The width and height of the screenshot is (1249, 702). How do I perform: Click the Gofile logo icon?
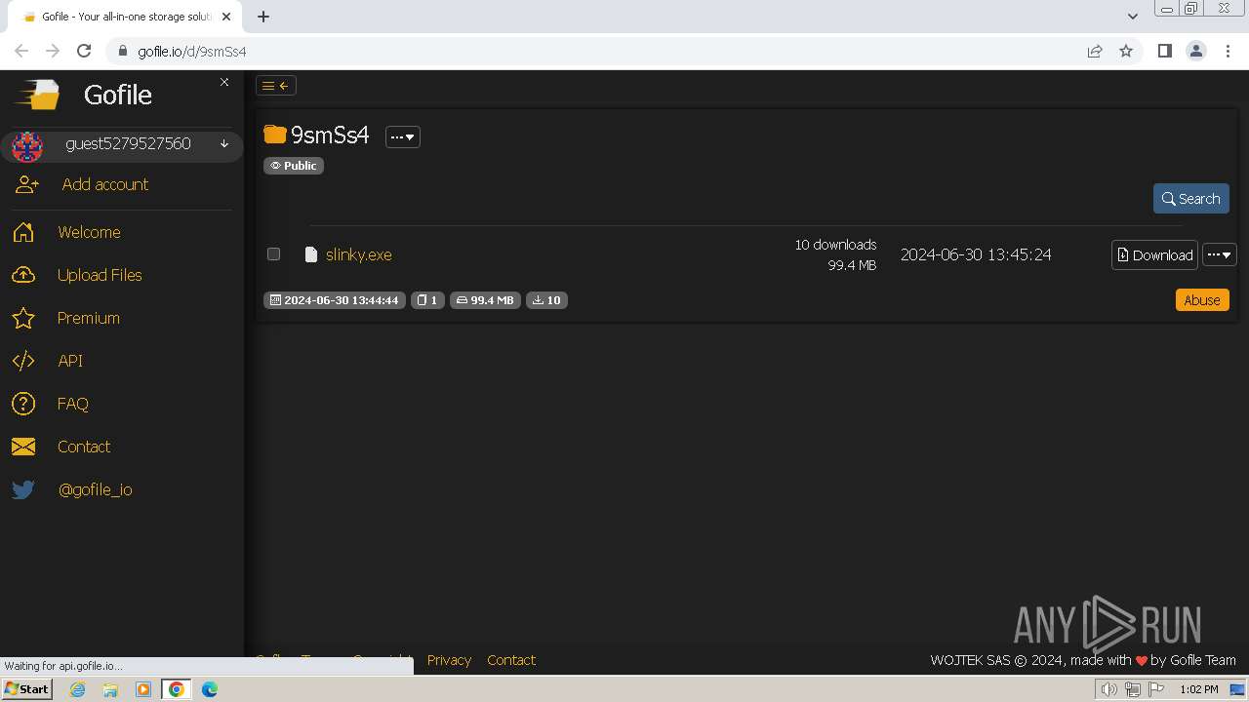[37, 95]
